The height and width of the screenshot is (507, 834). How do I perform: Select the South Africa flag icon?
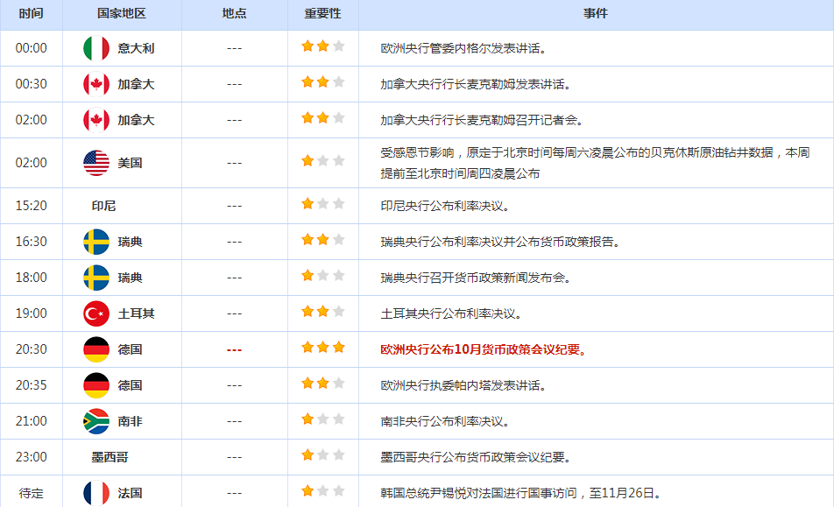tap(95, 421)
